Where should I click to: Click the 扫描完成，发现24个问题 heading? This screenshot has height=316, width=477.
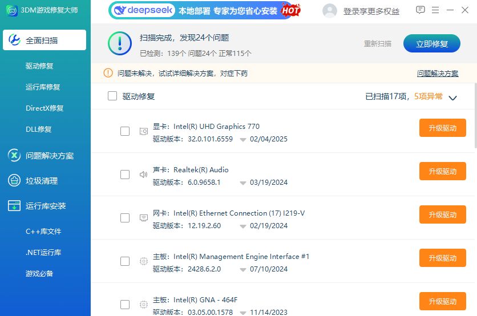point(184,38)
